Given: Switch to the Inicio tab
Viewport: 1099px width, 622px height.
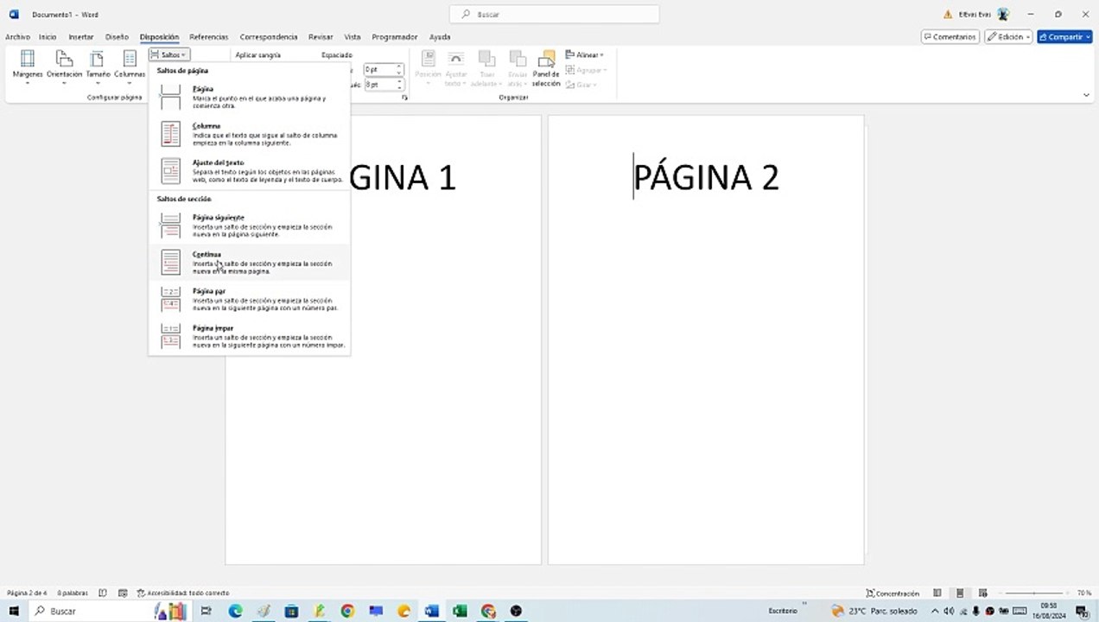Looking at the screenshot, I should coord(48,37).
